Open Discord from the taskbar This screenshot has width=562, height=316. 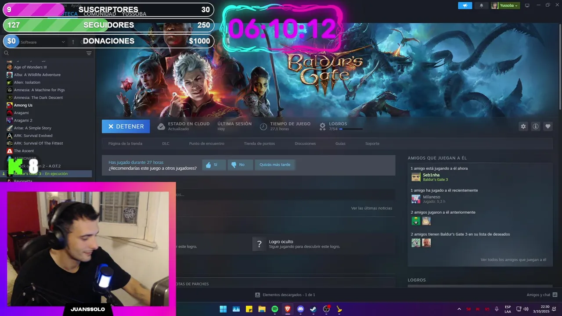click(300, 309)
